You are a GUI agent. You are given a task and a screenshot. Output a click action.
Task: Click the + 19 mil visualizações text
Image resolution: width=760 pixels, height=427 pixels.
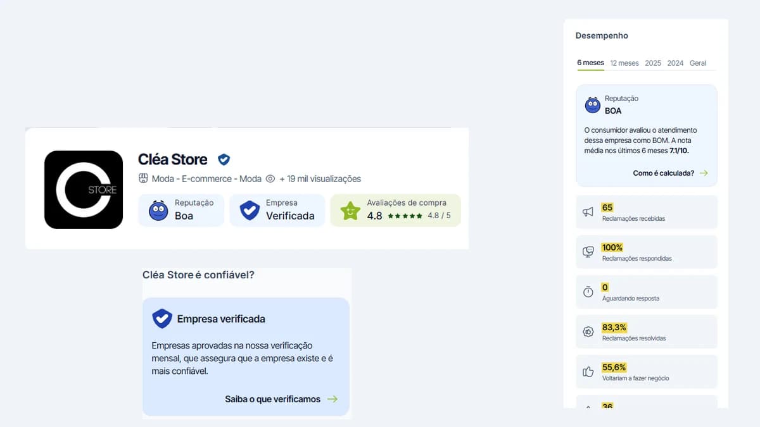click(x=320, y=179)
